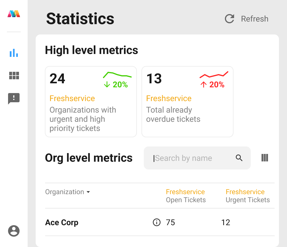The height and width of the screenshot is (247, 287).
Task: Click the Refresh text button
Action: click(x=255, y=19)
